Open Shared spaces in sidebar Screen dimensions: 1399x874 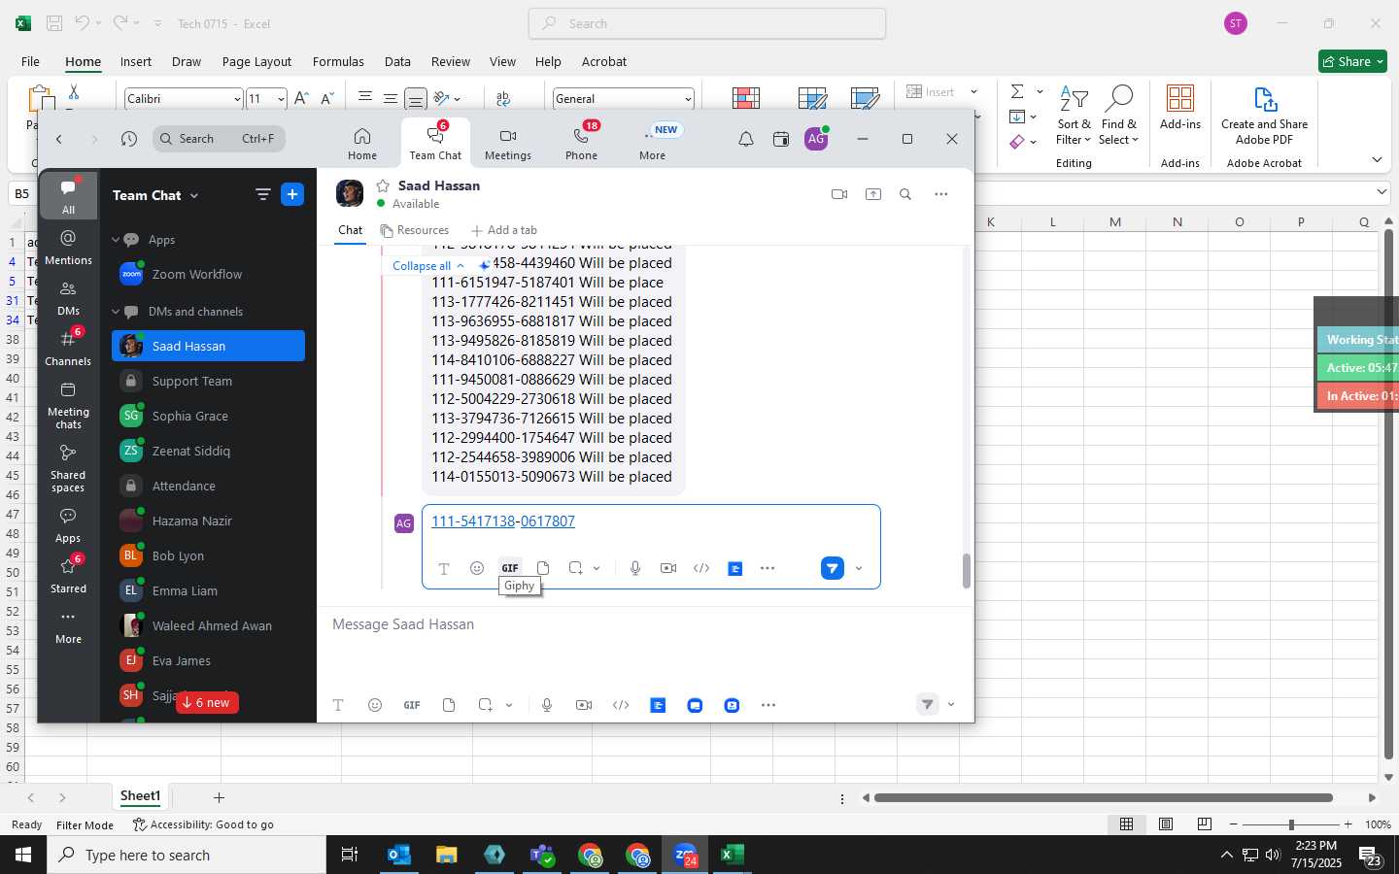click(x=68, y=468)
